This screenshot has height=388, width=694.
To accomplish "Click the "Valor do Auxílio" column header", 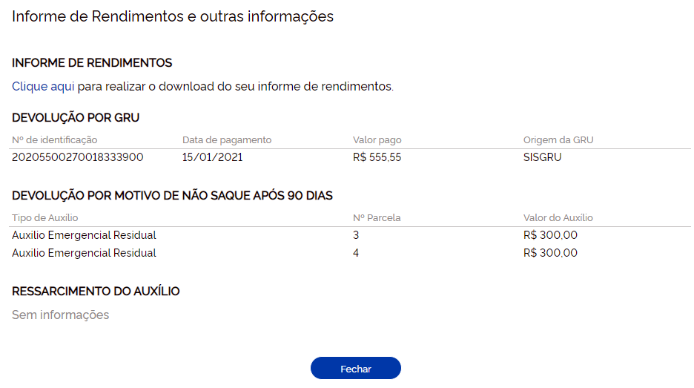I will pyautogui.click(x=558, y=217).
